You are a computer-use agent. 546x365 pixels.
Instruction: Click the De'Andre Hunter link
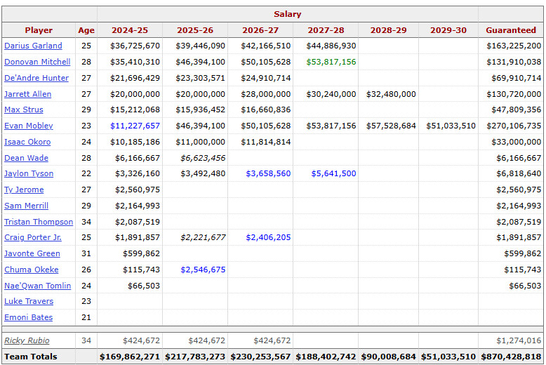coord(36,78)
